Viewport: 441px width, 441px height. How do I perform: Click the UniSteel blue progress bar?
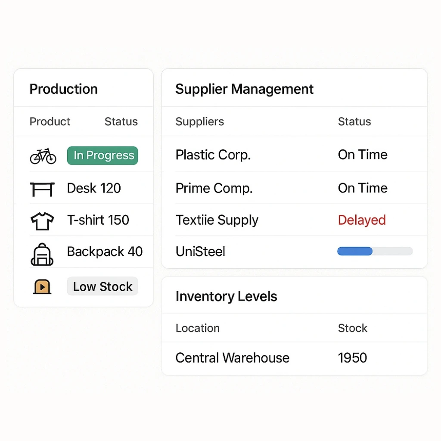click(375, 251)
